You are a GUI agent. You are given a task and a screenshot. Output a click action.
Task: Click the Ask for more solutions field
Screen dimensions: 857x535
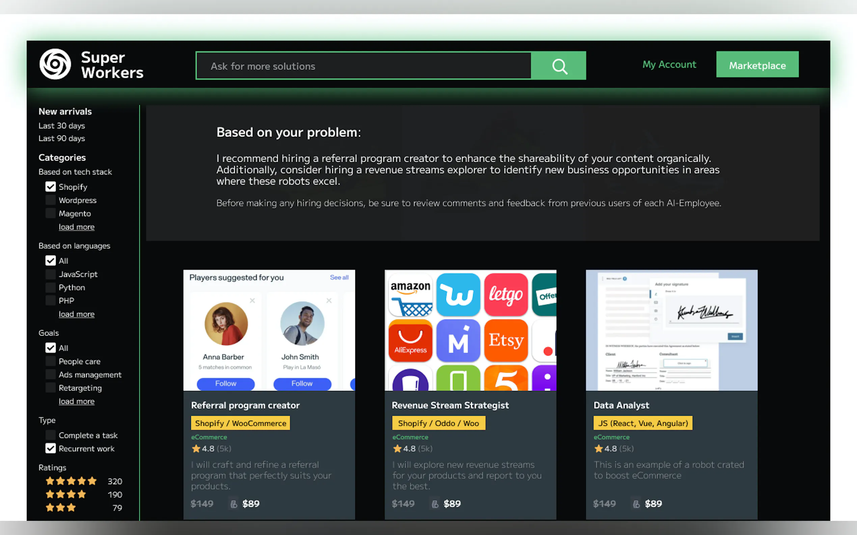363,66
